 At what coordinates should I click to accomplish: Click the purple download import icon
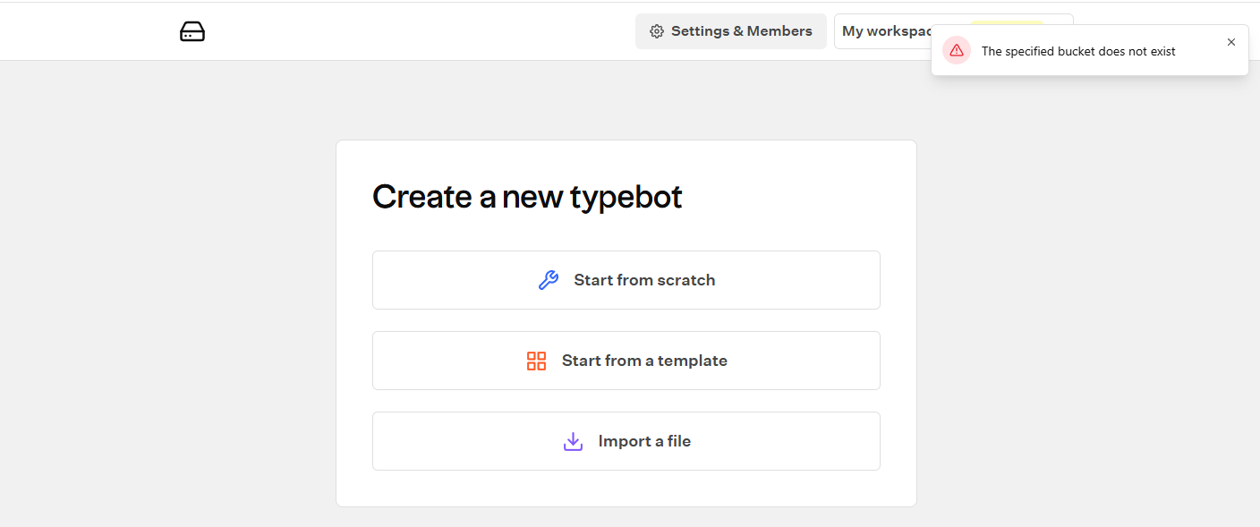click(x=573, y=441)
